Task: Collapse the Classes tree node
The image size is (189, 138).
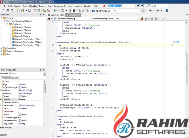Action: [2, 18]
